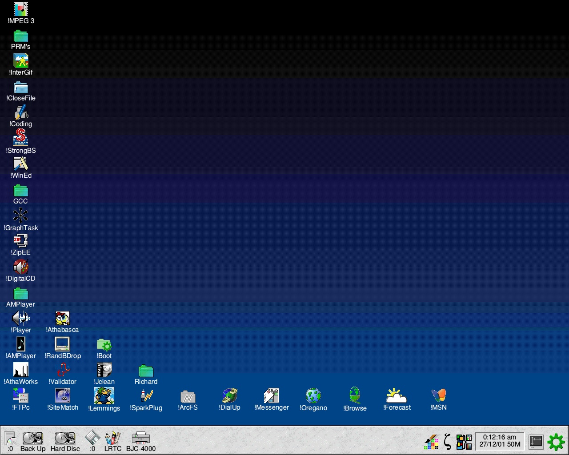Viewport: 569px width, 455px height.
Task: Click the paintbrush palette icon on iconbar
Action: tap(432, 442)
